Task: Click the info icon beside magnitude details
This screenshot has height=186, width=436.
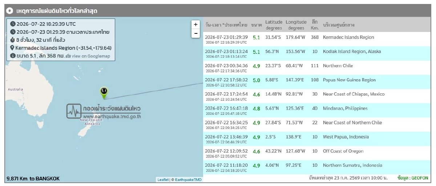Action: pos(13,56)
